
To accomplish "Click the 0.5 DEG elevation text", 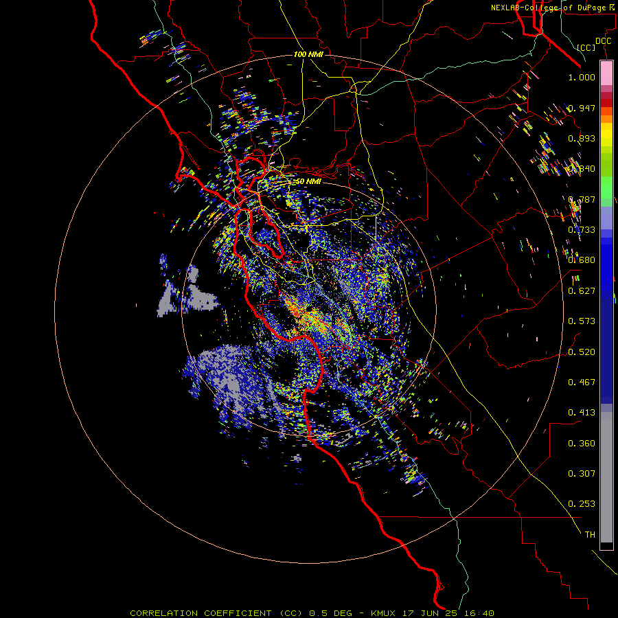I will (x=330, y=613).
